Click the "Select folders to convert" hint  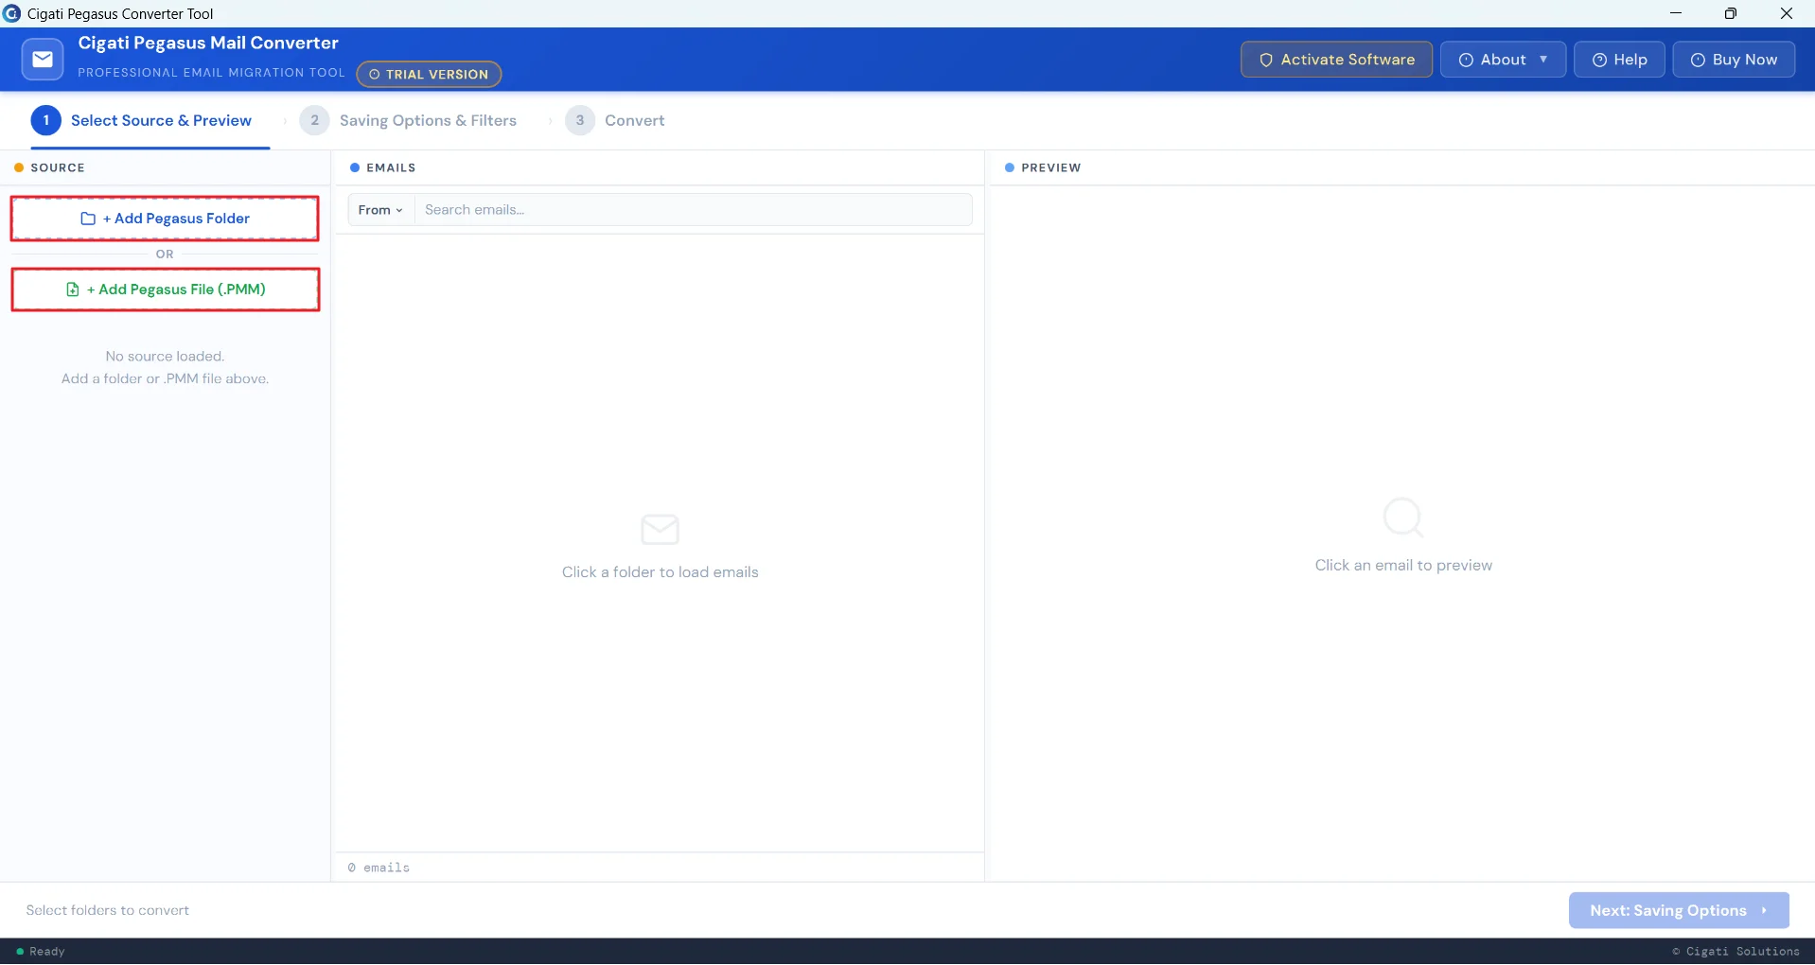pos(108,910)
